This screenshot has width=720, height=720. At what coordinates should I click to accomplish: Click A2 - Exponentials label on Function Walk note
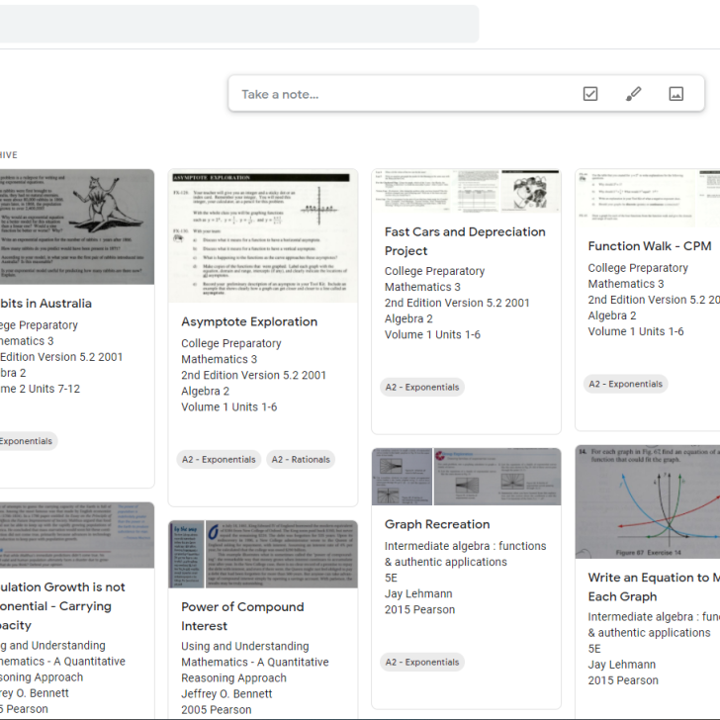coord(625,384)
